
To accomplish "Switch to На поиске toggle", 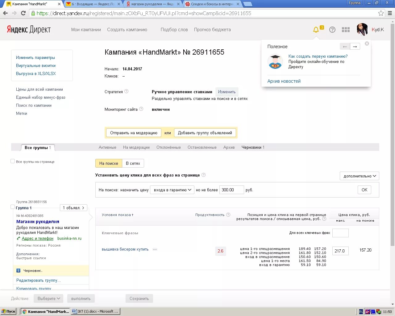I will (x=109, y=163).
